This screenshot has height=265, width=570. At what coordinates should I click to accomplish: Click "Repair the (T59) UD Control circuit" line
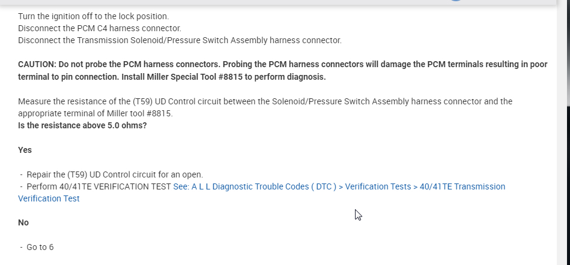point(115,174)
